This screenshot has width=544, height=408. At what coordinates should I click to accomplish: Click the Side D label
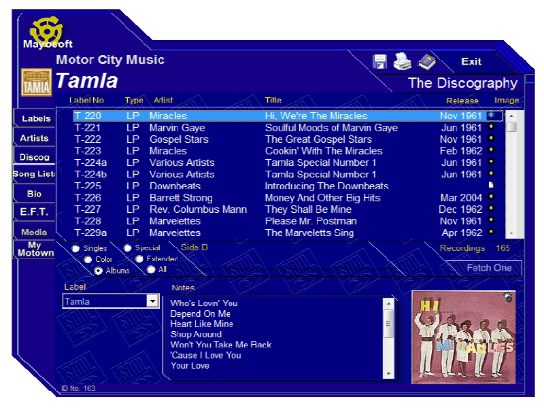pyautogui.click(x=194, y=248)
